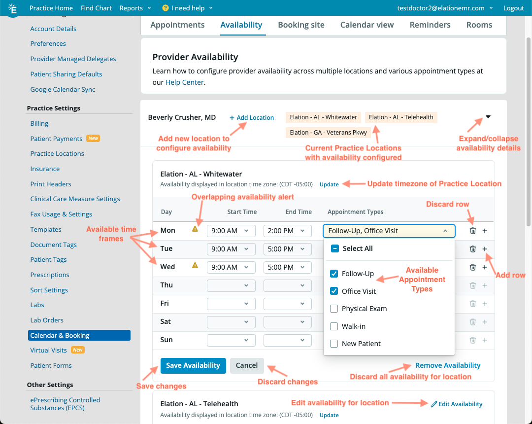Discard the Monday availability row
Image resolution: width=532 pixels, height=424 pixels.
[473, 231]
